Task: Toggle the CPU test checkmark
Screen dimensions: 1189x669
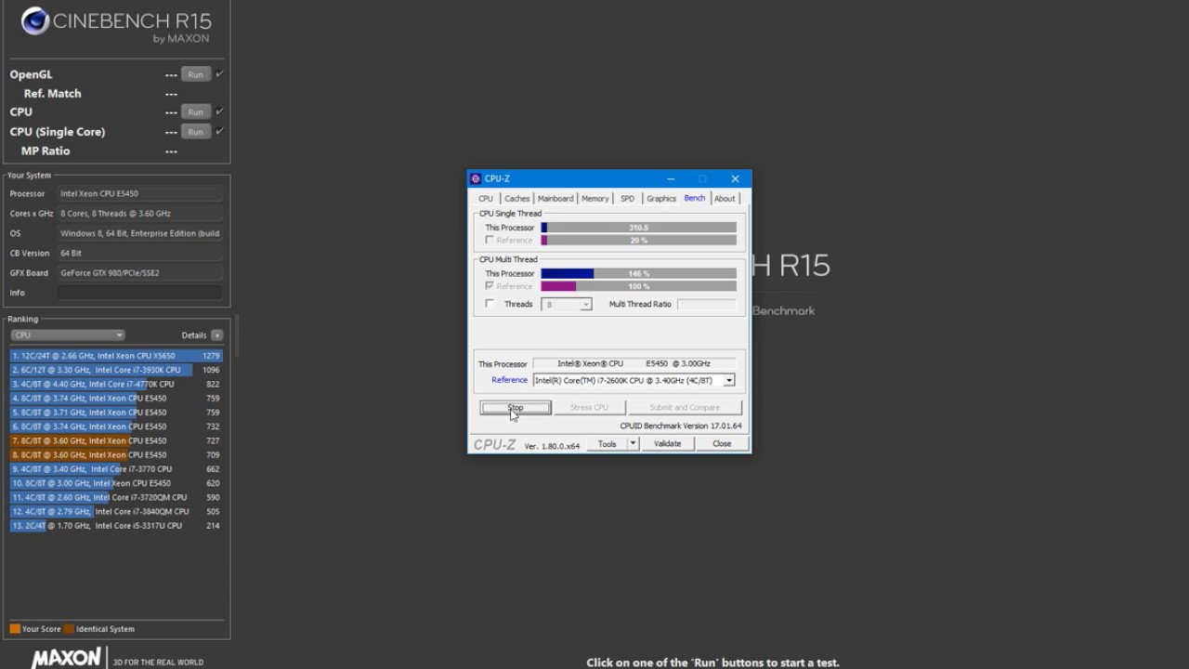Action: pyautogui.click(x=219, y=111)
